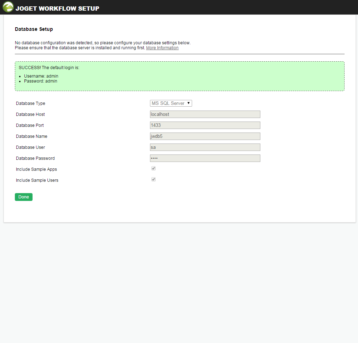
Task: Open the Database Type dropdown
Action: tap(171, 103)
